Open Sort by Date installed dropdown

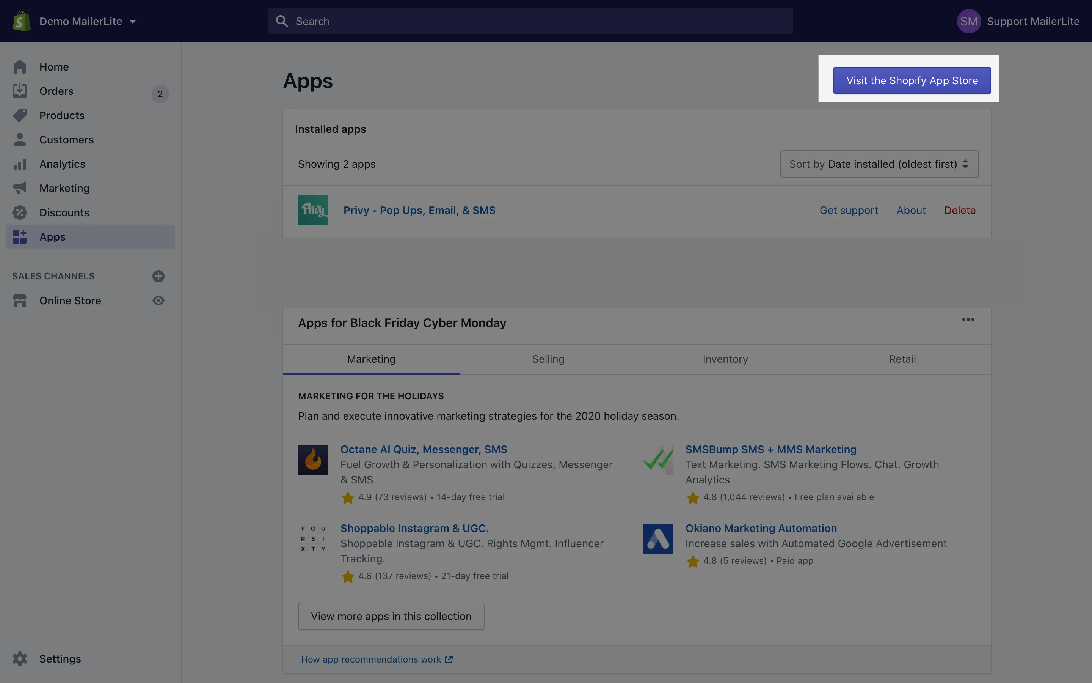pos(879,164)
